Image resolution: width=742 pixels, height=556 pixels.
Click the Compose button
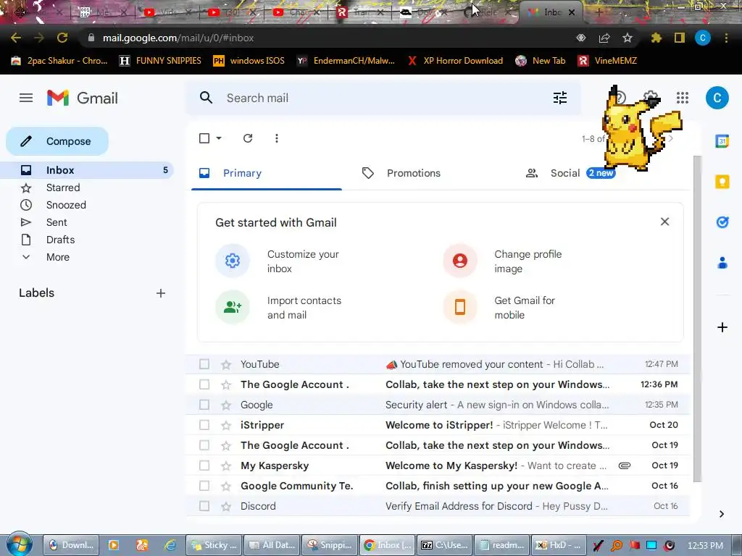57,141
